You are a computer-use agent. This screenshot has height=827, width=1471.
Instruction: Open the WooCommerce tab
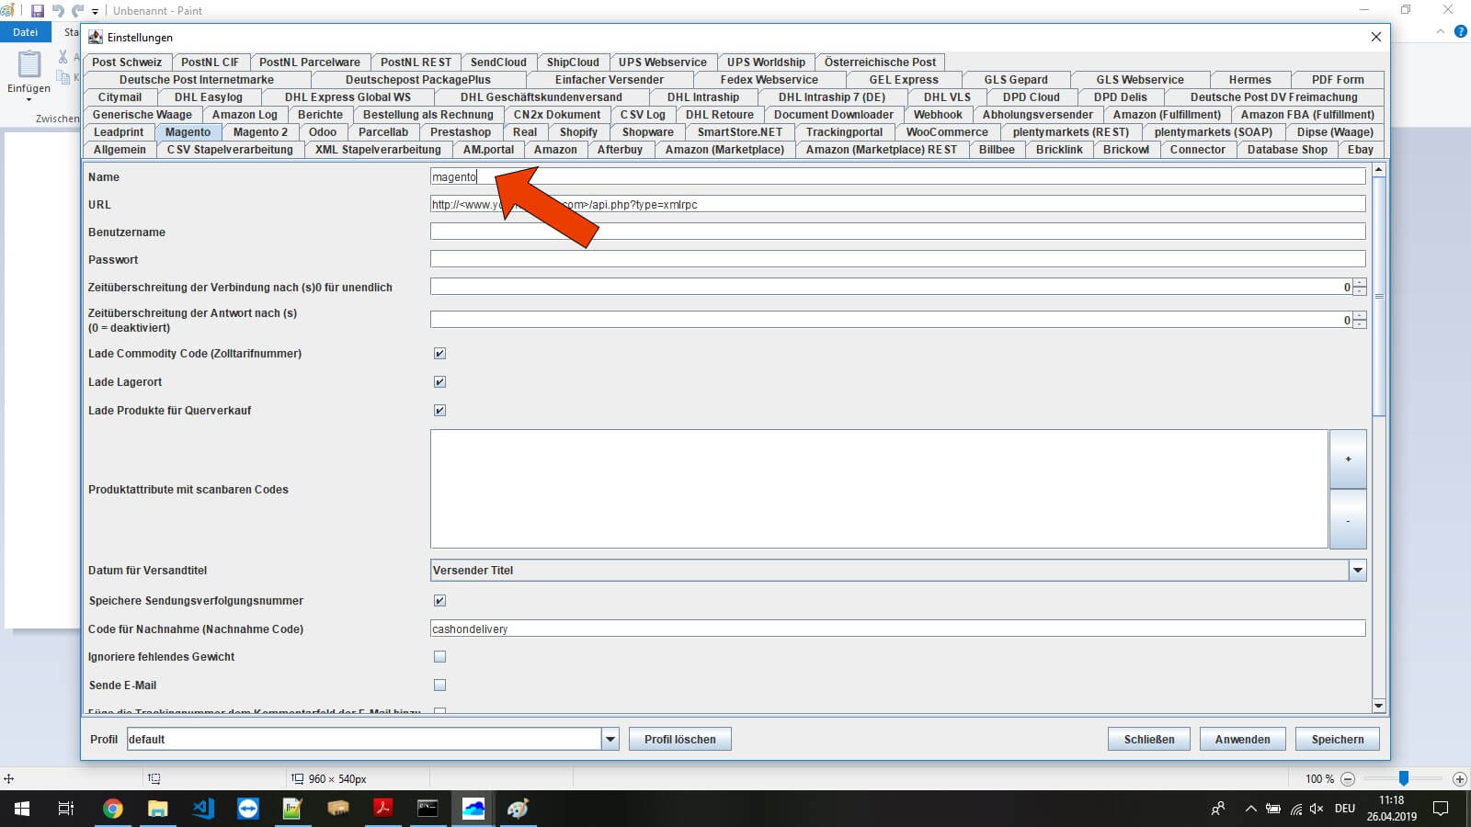click(x=947, y=132)
